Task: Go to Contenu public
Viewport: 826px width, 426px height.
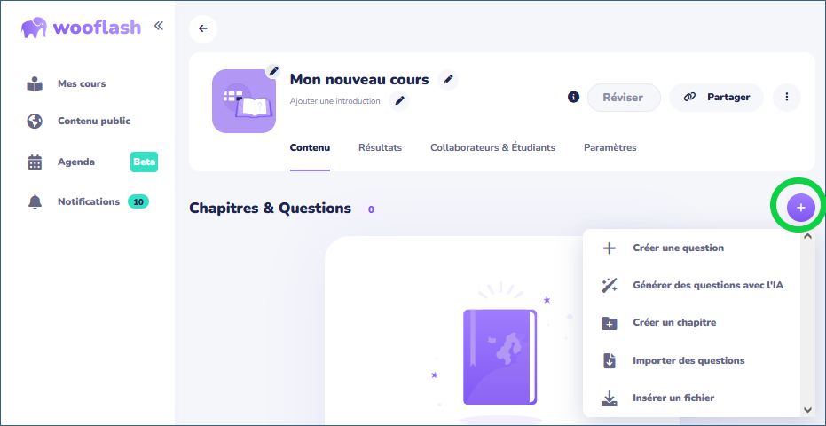Action: point(93,121)
